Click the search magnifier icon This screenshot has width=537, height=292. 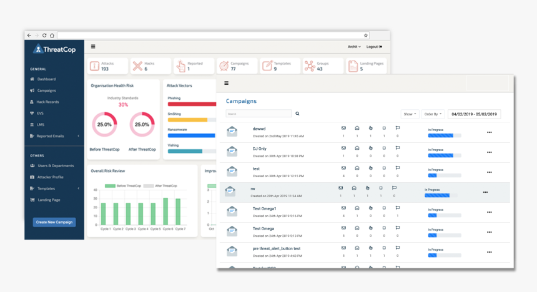click(297, 114)
